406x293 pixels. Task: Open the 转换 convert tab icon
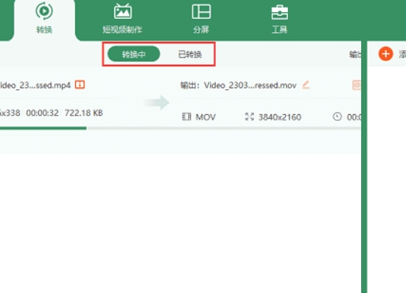coord(44,11)
